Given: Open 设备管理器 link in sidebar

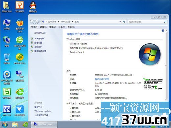Looking at the screenshot, I should pos(39,38).
